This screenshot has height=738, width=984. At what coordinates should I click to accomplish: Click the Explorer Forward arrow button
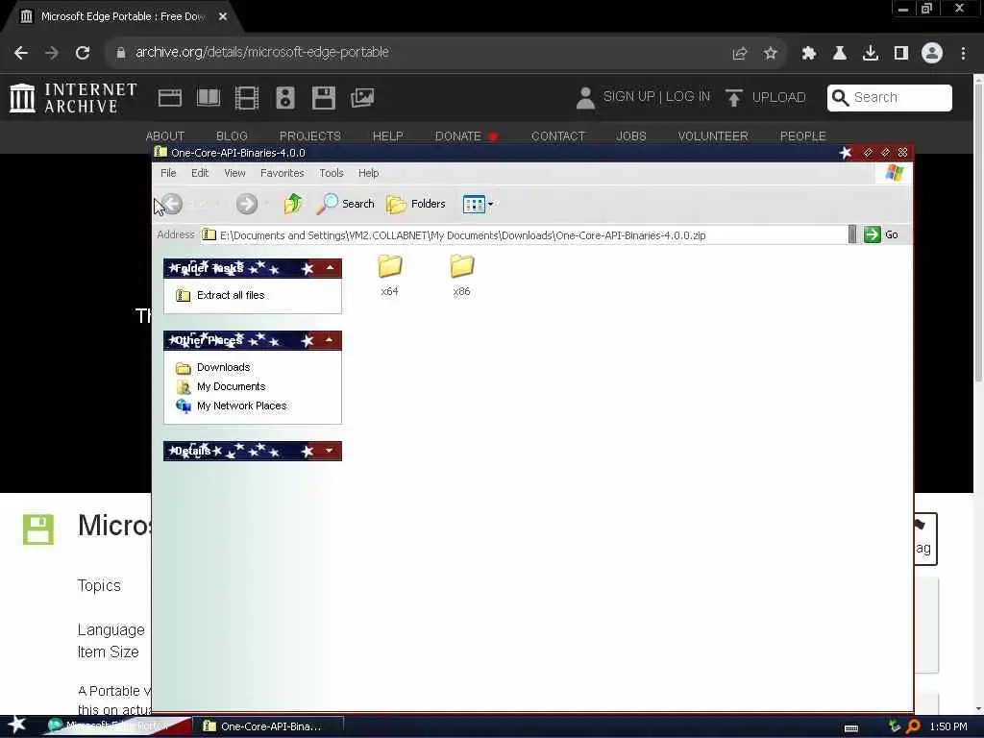(x=247, y=204)
